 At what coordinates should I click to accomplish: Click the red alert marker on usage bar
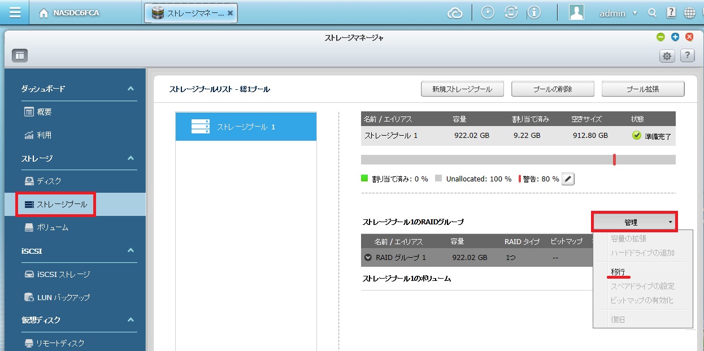tap(614, 160)
